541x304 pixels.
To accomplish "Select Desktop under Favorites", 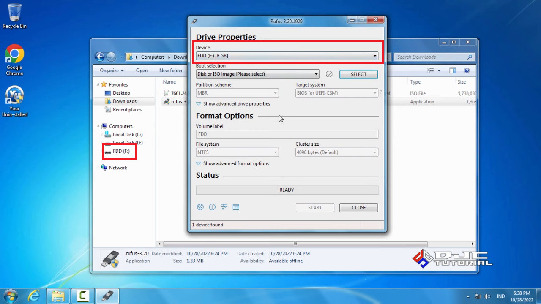I will [121, 93].
